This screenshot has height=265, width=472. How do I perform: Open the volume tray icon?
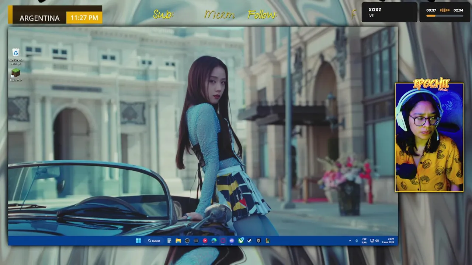(377, 241)
